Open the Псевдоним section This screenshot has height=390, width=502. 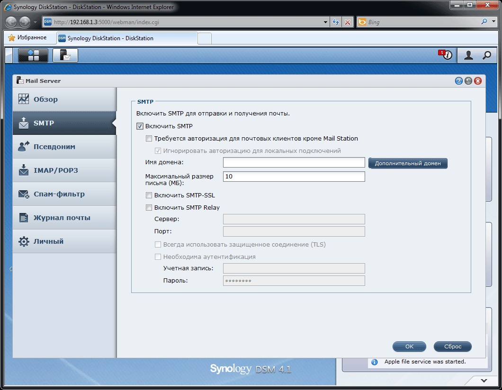(64, 147)
